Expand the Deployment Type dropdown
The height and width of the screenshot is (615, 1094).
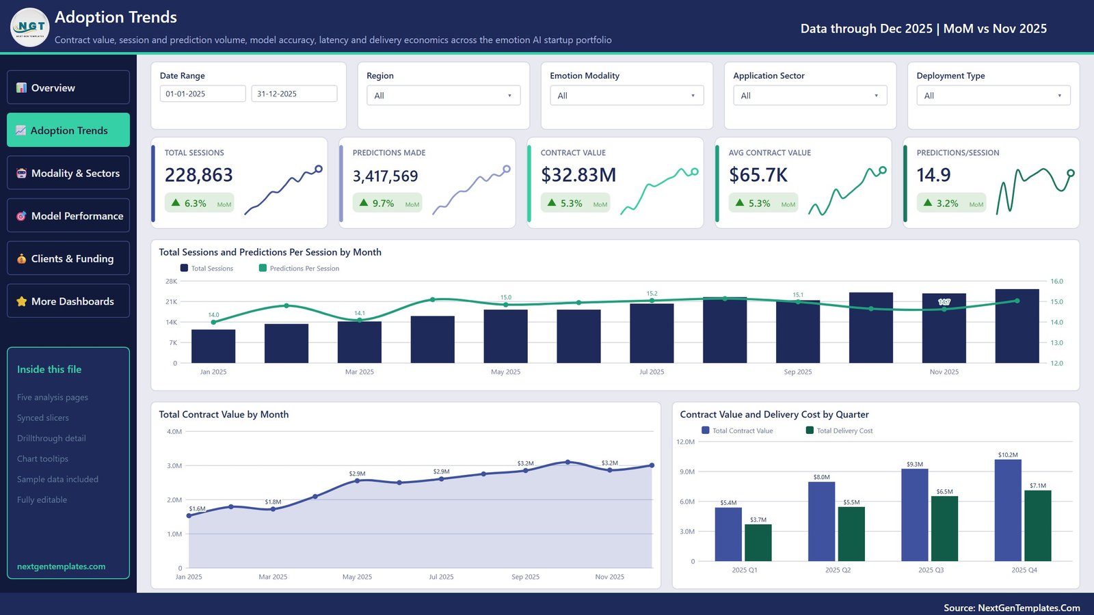click(993, 96)
